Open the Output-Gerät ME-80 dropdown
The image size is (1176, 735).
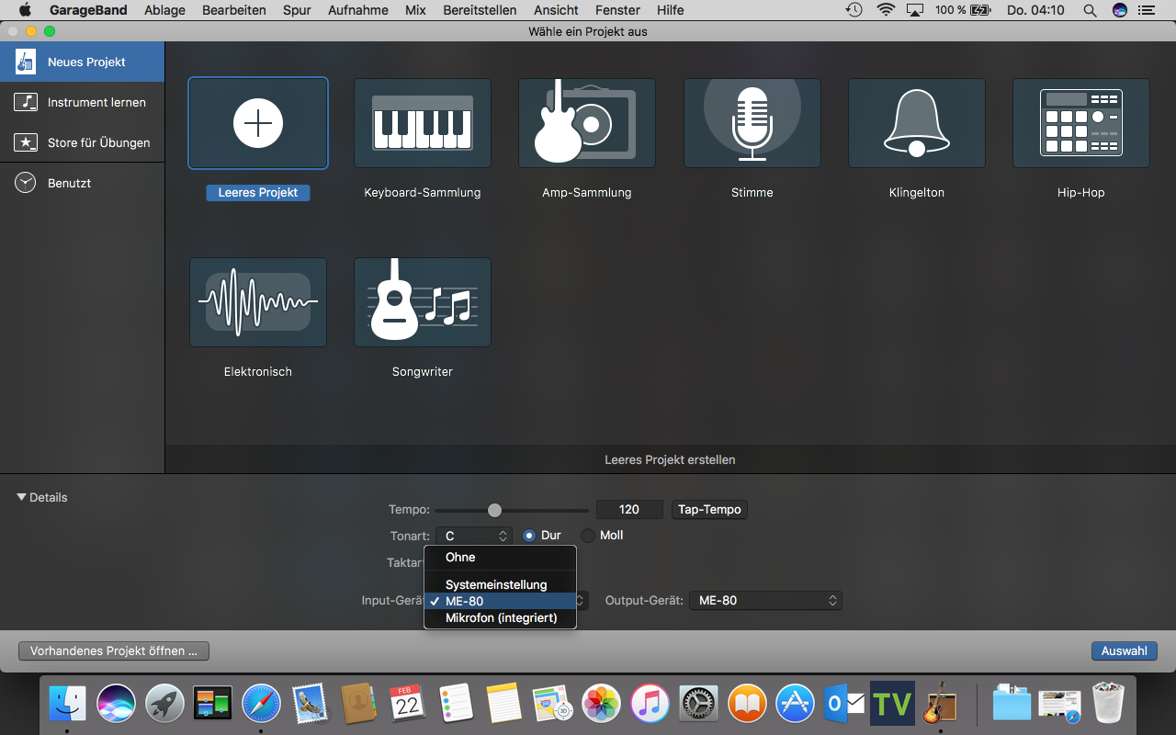(x=765, y=600)
